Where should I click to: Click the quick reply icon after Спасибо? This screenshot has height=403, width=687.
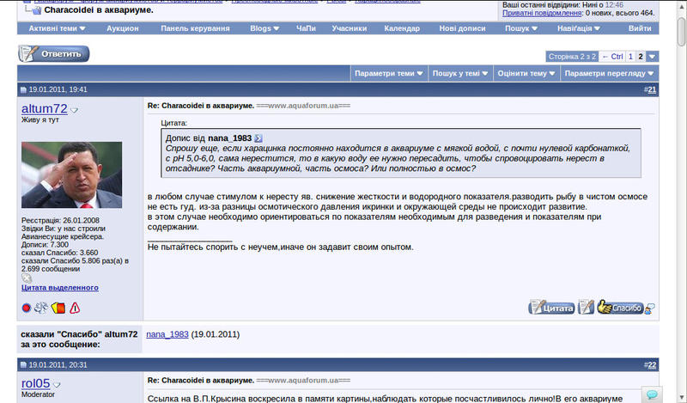650,308
